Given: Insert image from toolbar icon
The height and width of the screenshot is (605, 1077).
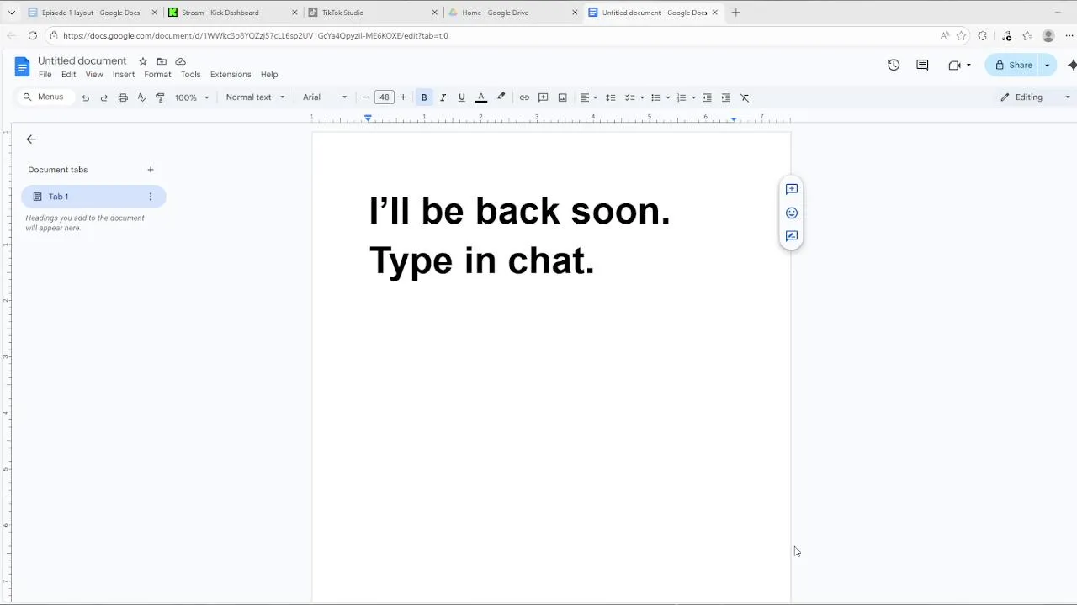Looking at the screenshot, I should point(563,97).
